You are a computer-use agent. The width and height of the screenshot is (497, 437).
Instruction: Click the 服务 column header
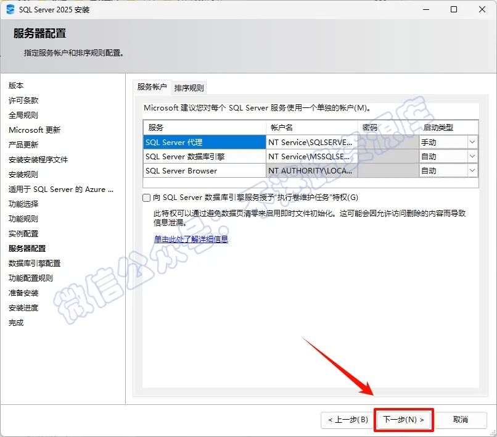(x=205, y=128)
